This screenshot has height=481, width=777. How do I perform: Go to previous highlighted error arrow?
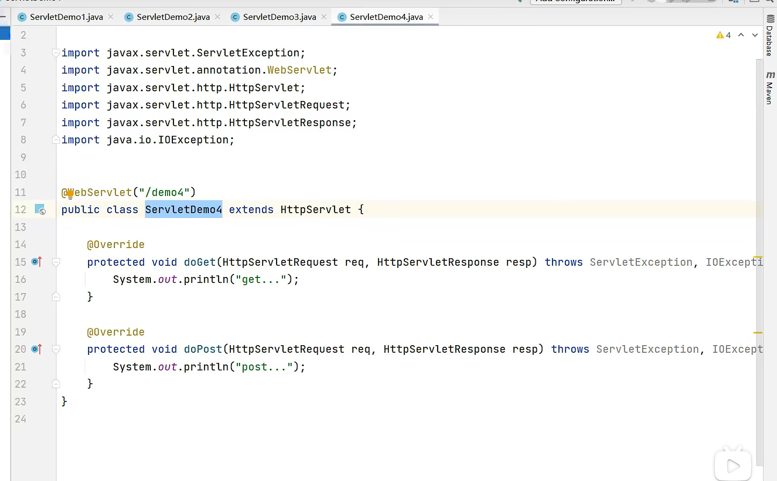point(741,35)
